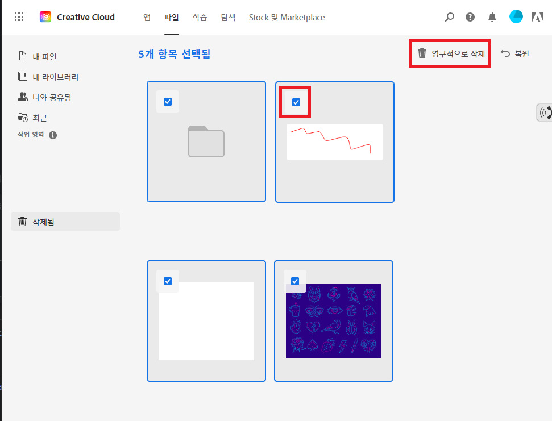This screenshot has height=421, width=552.
Task: View info about 작업 영역
Action: coord(53,135)
